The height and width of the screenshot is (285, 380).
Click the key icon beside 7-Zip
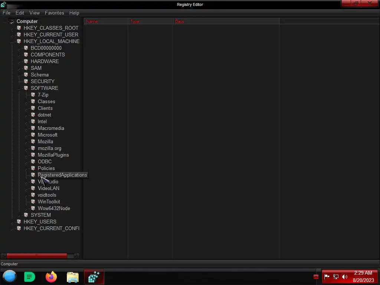click(33, 95)
